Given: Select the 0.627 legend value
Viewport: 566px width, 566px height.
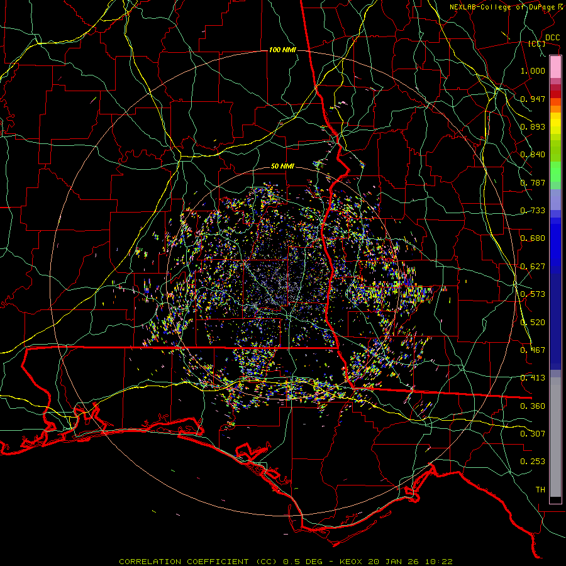Looking at the screenshot, I should [x=533, y=267].
